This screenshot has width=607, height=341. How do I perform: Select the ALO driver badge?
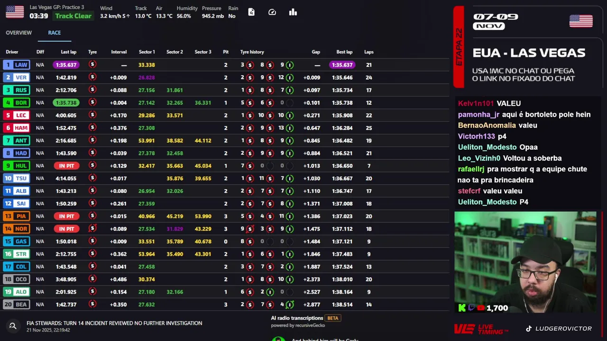tap(16, 292)
